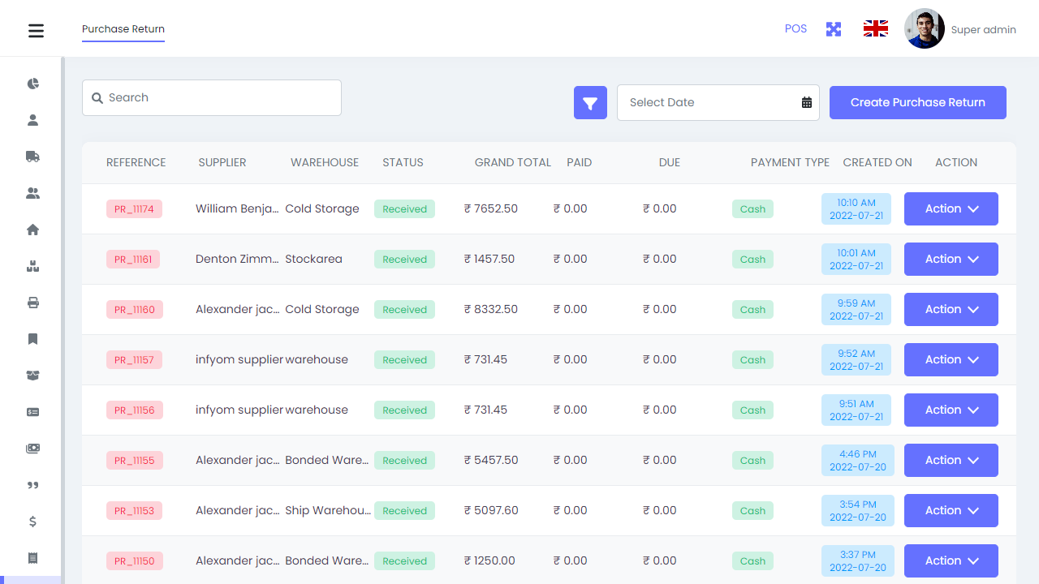Open the Purchase Return tab
Viewport: 1039px width, 584px height.
click(123, 28)
